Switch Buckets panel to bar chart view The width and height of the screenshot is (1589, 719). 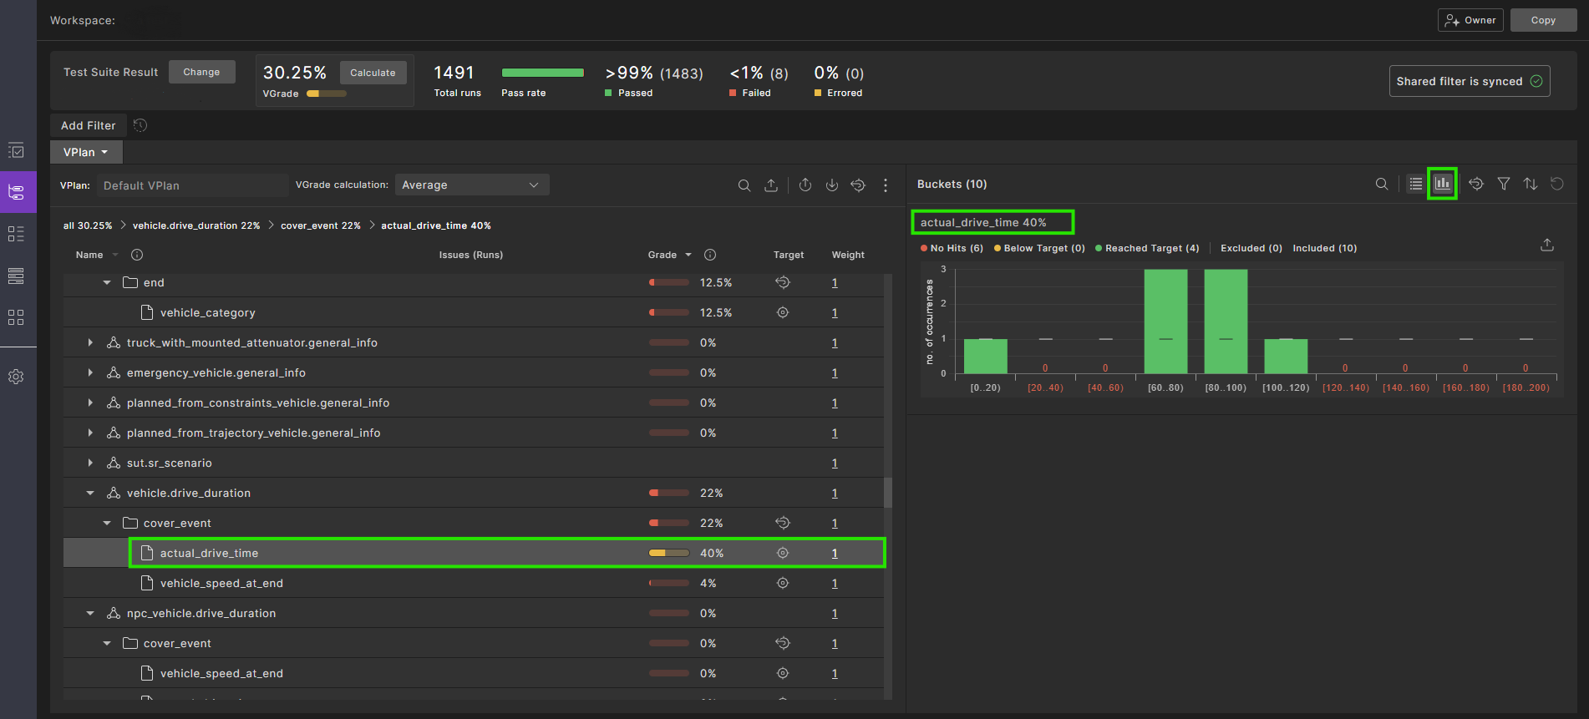point(1442,184)
